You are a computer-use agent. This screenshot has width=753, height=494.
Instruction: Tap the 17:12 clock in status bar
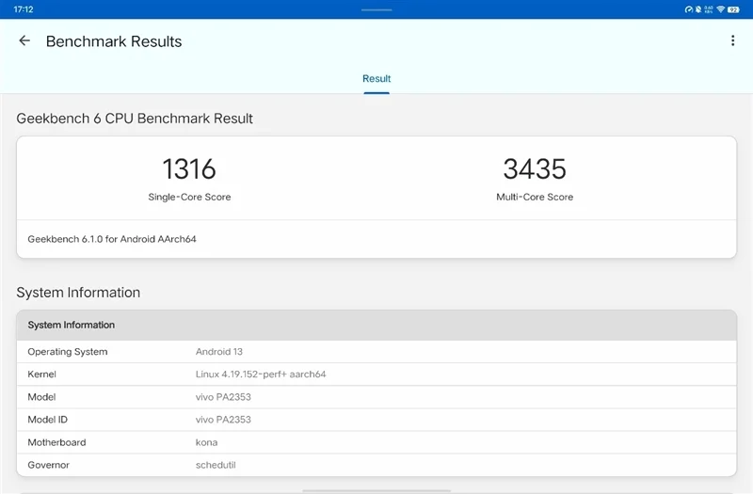pos(23,9)
